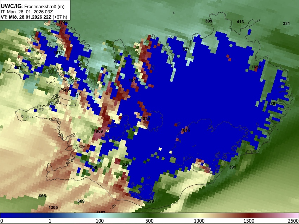299x224 pixels.
Task: Click the 100 label on the color scale
Action: click(100, 221)
